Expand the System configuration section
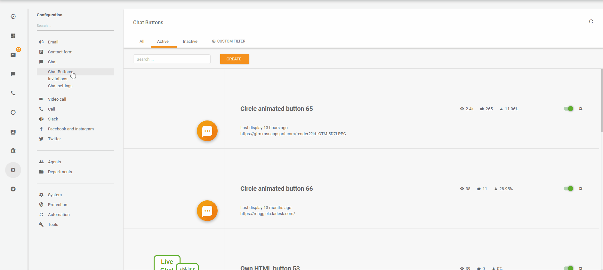This screenshot has height=270, width=603. [x=55, y=195]
